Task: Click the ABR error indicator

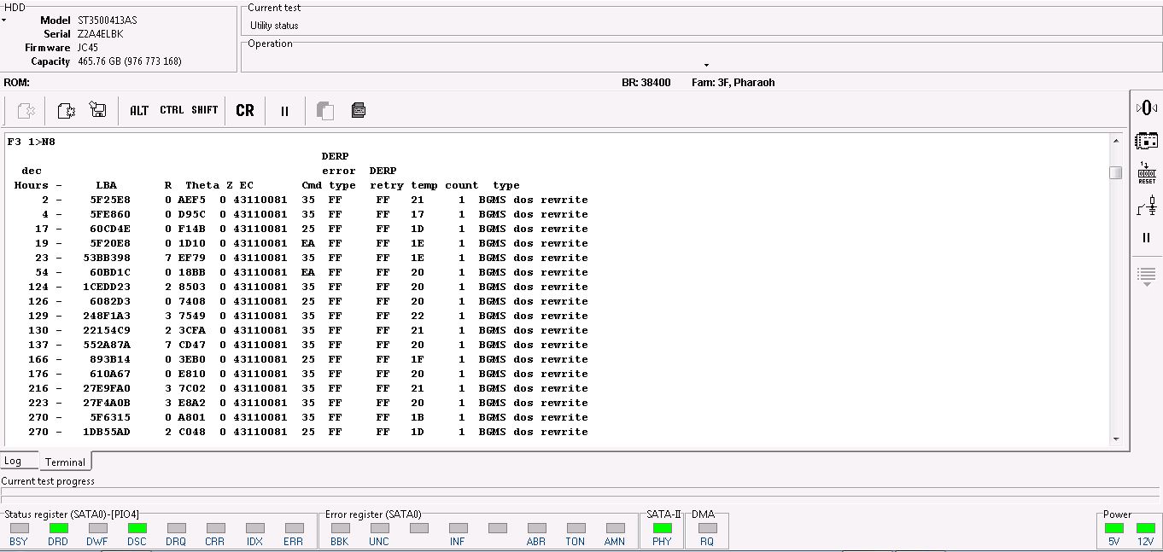Action: pos(536,528)
